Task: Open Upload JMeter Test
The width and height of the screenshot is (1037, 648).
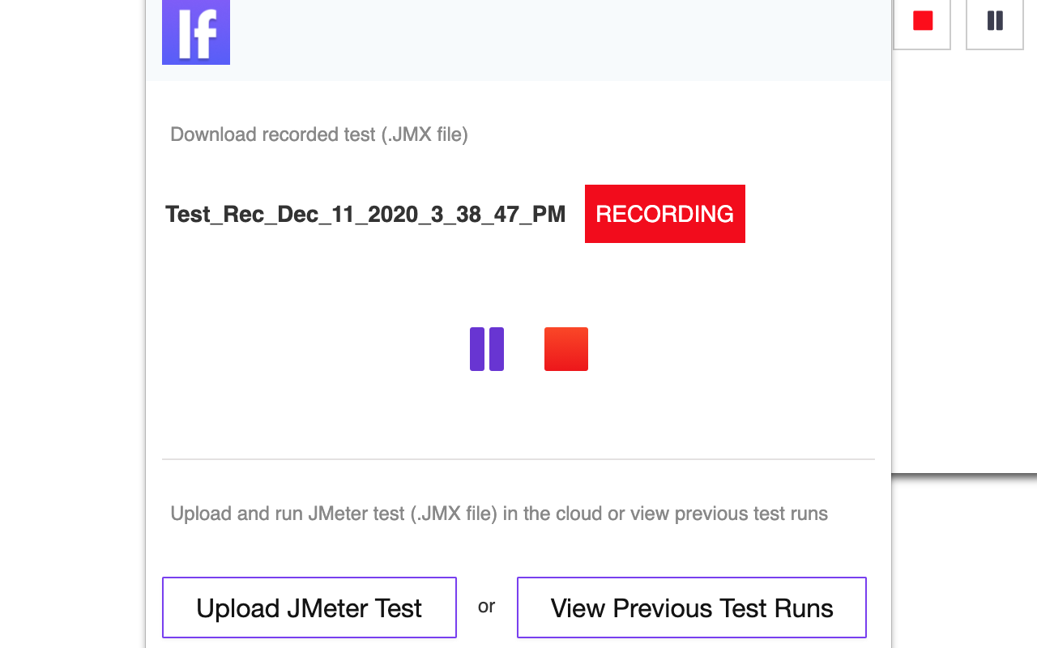Action: (309, 607)
